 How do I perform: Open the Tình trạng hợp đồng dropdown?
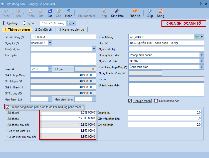201,67
